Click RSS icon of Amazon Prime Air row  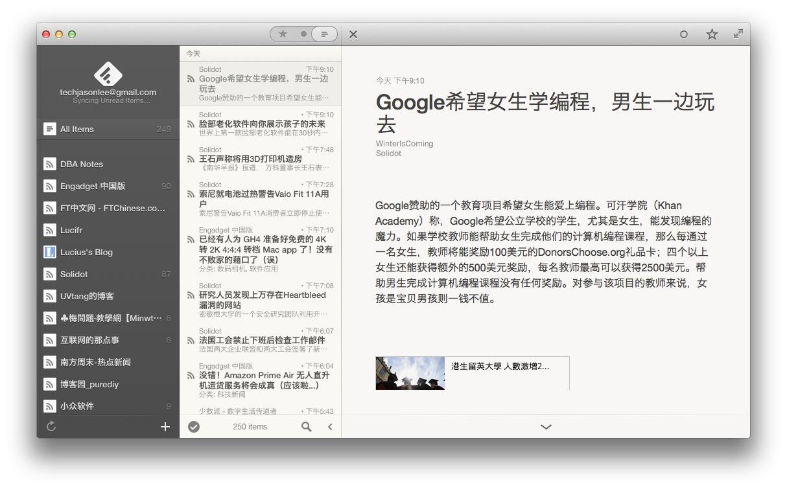(191, 376)
